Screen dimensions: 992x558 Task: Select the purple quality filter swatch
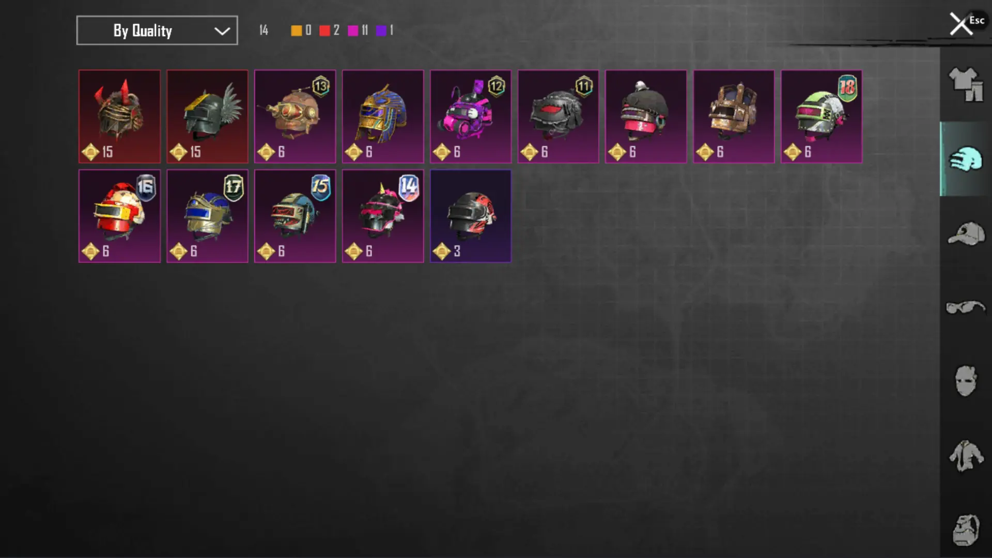[x=381, y=30]
